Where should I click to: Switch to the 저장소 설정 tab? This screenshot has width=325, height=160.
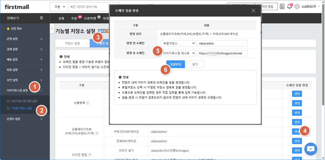(x=72, y=43)
